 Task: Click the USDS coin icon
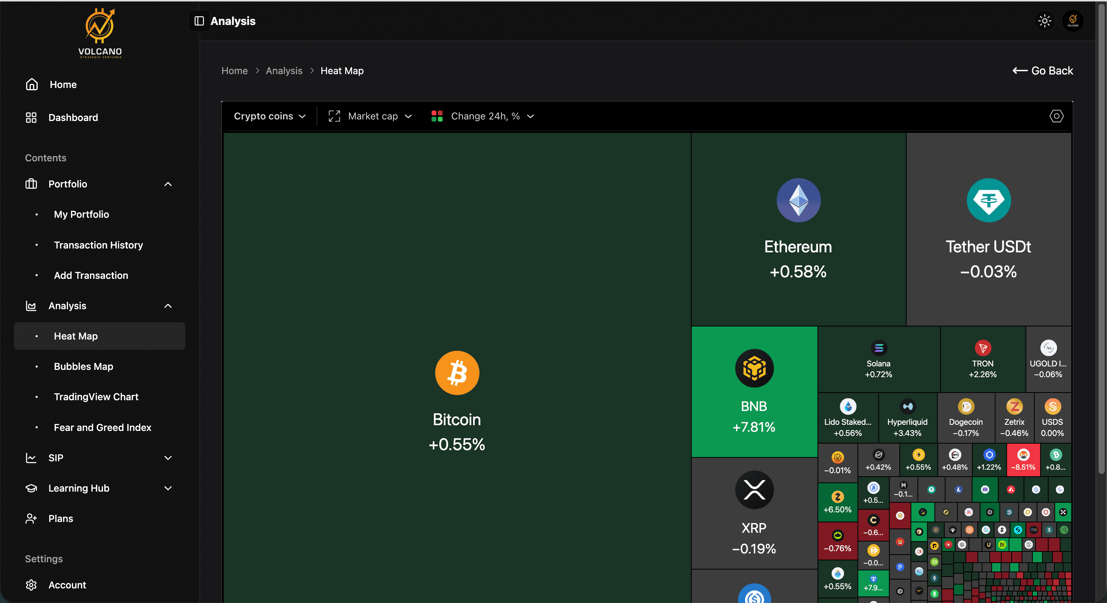click(1052, 406)
